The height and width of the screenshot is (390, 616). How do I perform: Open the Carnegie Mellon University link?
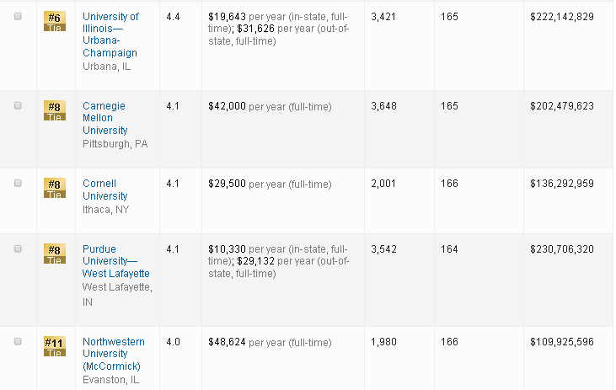[104, 118]
